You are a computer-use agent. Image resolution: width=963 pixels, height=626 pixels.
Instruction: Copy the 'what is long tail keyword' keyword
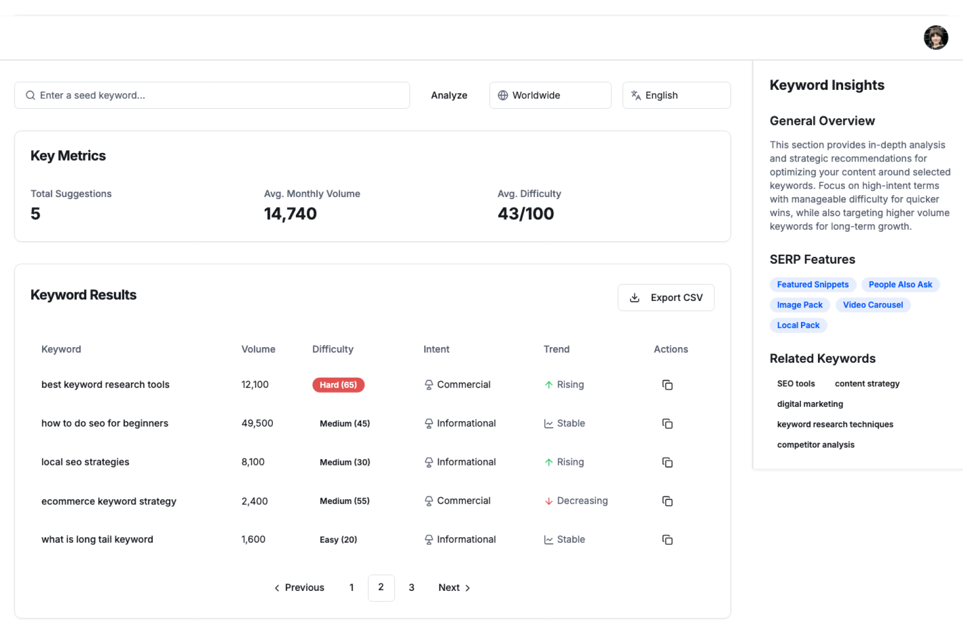coord(667,540)
